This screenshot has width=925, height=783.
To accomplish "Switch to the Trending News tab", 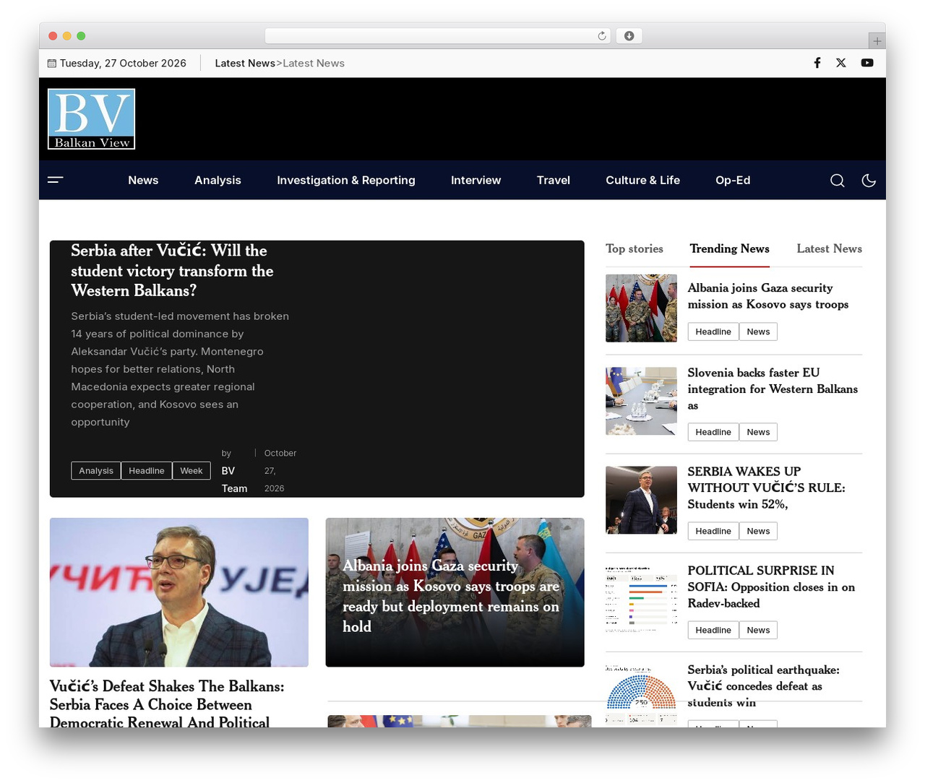I will (729, 248).
